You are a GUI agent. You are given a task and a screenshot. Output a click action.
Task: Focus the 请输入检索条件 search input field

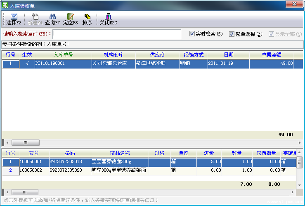point(117,34)
